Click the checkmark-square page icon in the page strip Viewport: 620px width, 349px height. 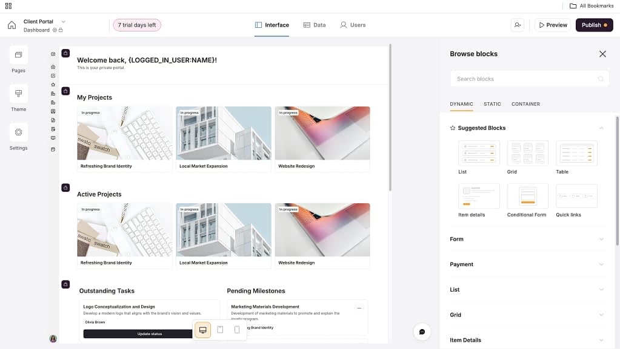coord(53,76)
